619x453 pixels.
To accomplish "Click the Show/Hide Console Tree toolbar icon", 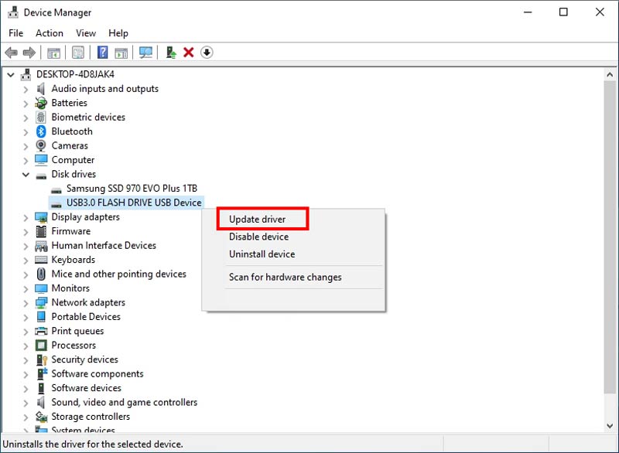I will [53, 53].
